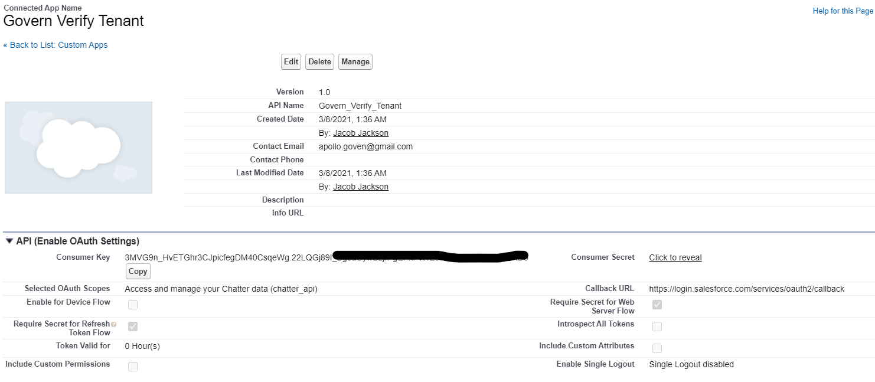Click the Version value 1.0

click(325, 92)
